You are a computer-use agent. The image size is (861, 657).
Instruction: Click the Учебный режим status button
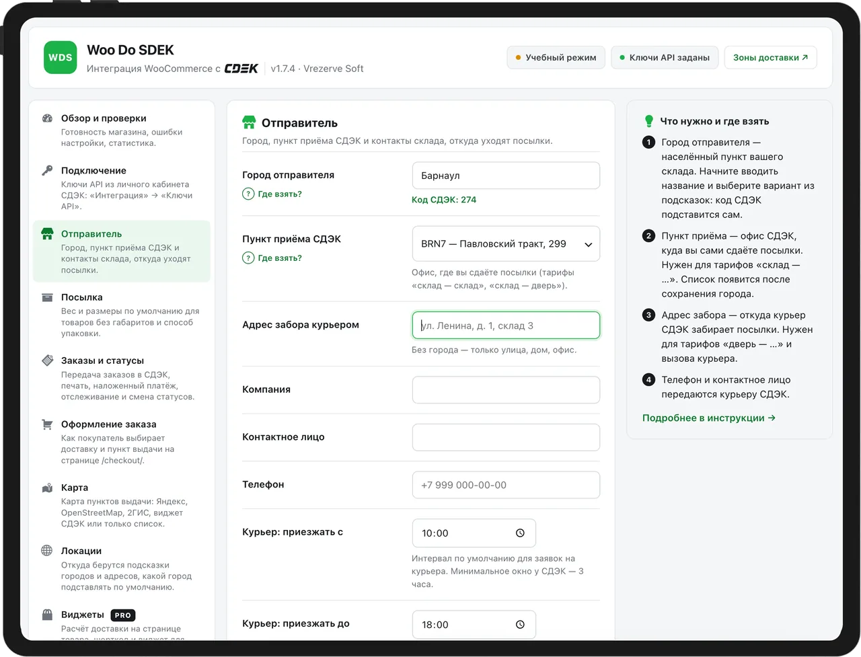(x=556, y=58)
